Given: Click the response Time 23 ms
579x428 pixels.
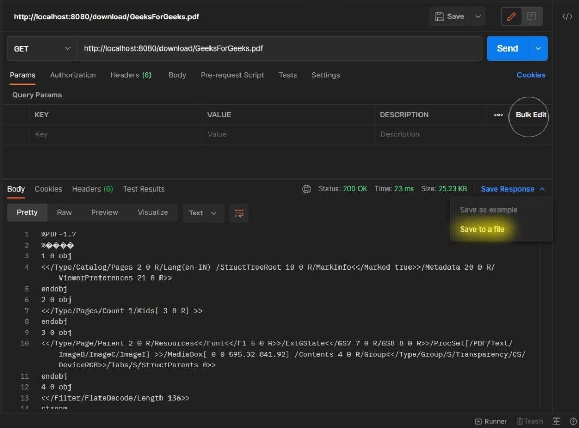Looking at the screenshot, I should click(x=394, y=188).
